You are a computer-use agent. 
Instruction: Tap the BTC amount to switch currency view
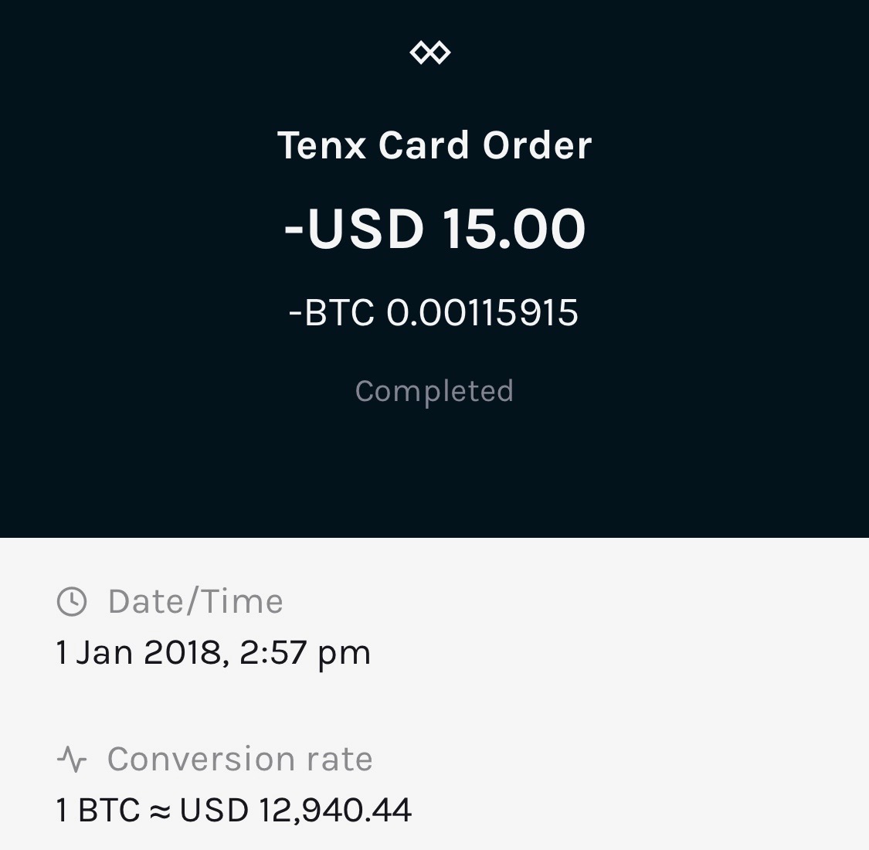[434, 313]
